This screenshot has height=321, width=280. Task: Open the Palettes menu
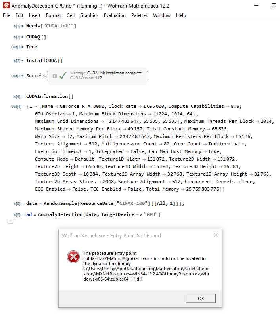coord(139,15)
